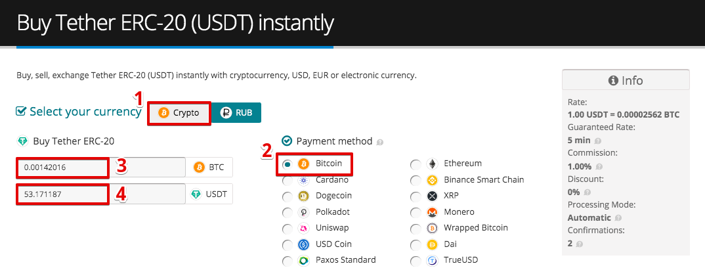This screenshot has width=705, height=270.
Task: Select the RUB currency button
Action: click(x=236, y=113)
